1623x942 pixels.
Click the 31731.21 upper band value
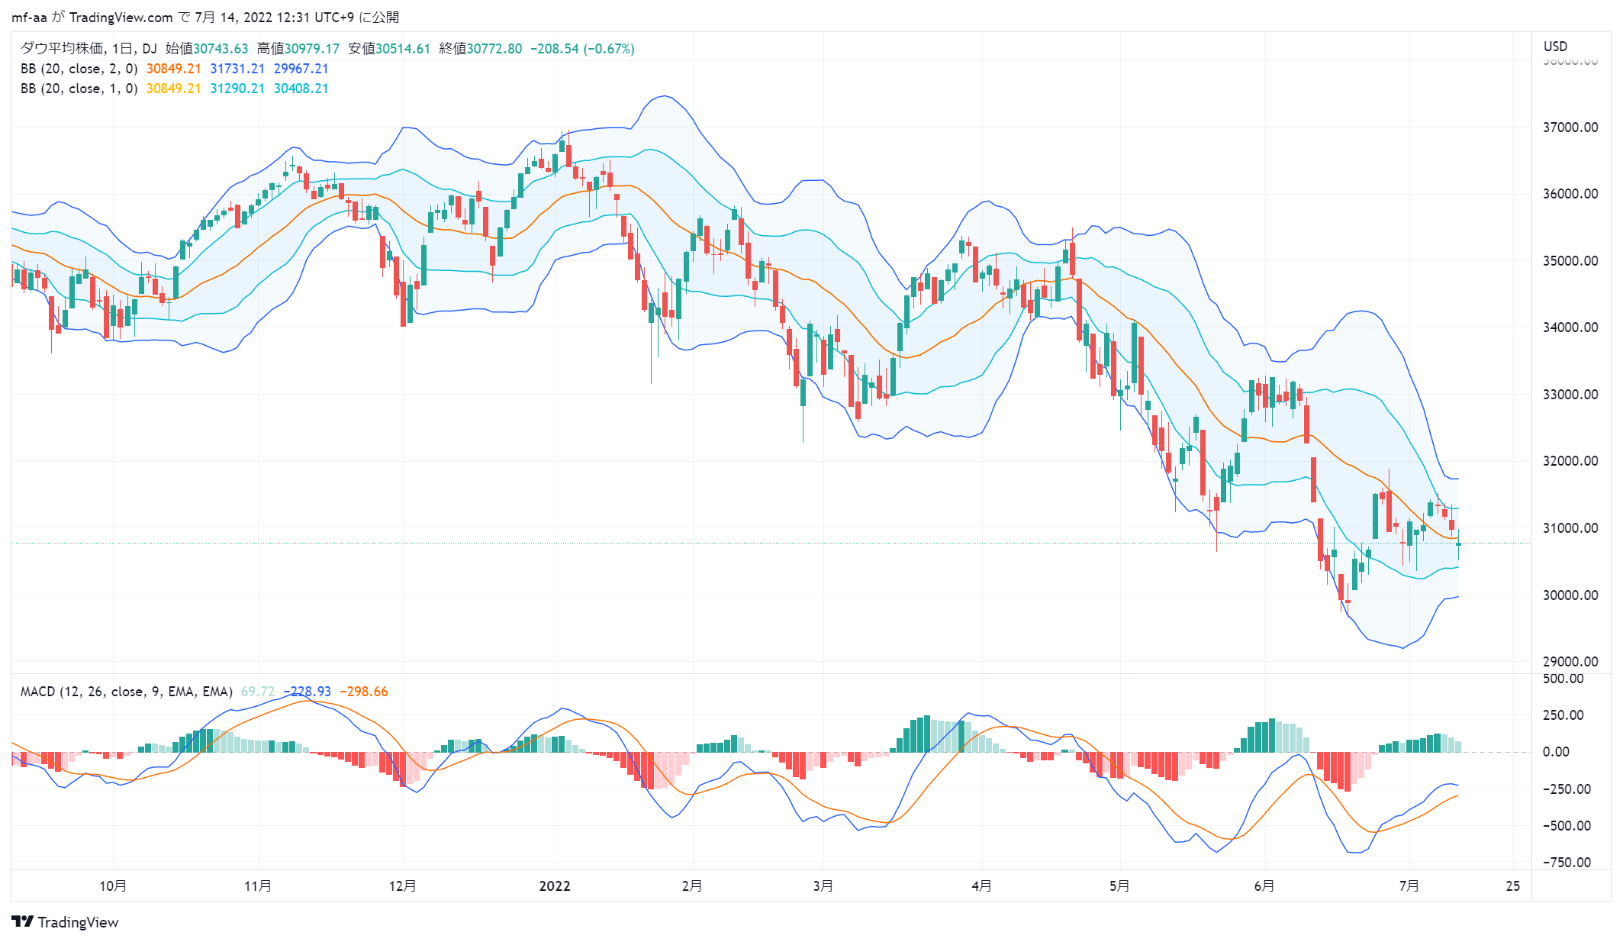tap(237, 69)
